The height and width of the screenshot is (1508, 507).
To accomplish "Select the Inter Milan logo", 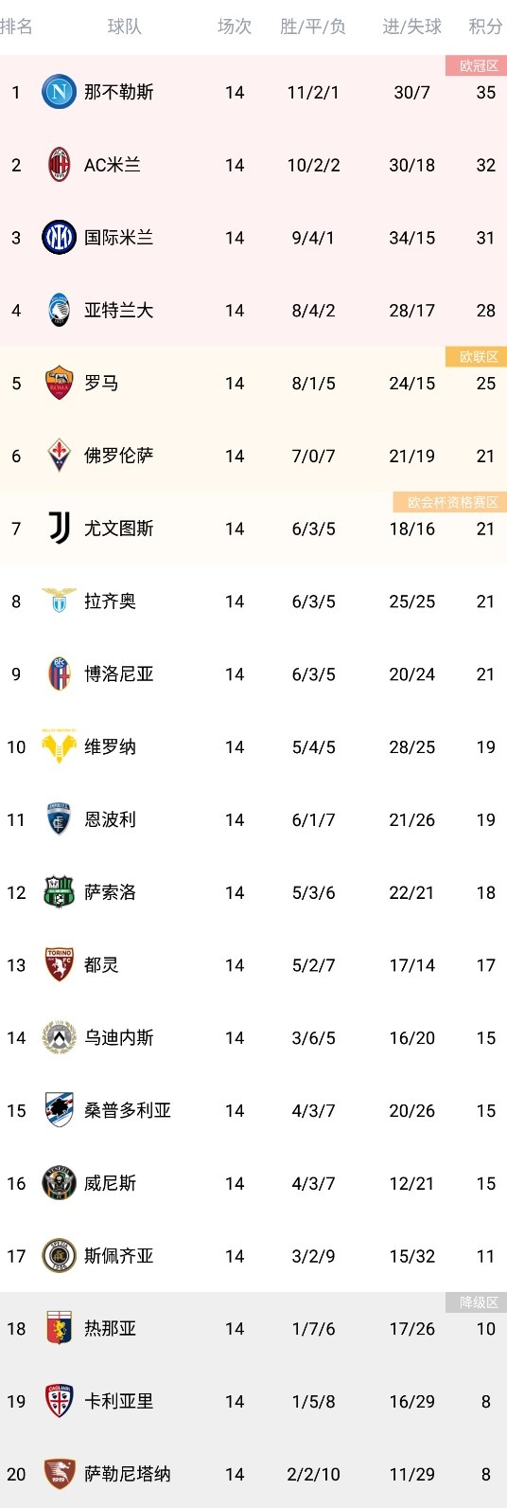I will point(59,238).
